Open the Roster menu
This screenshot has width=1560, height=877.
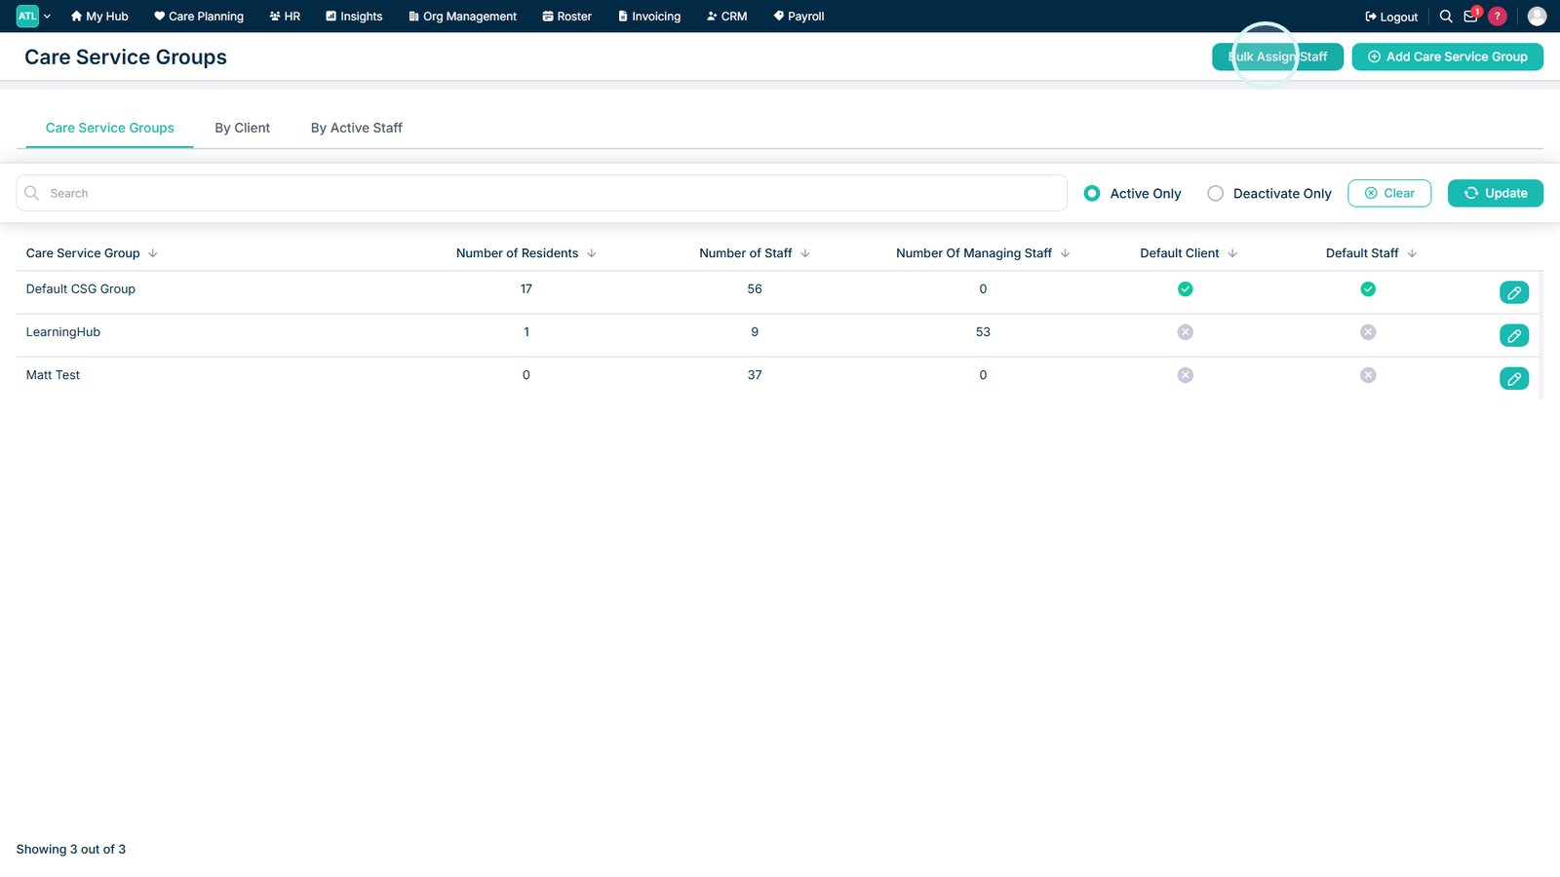pos(566,17)
